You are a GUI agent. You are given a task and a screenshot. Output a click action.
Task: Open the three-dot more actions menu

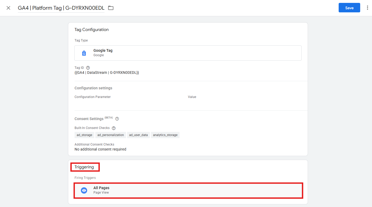(x=367, y=8)
